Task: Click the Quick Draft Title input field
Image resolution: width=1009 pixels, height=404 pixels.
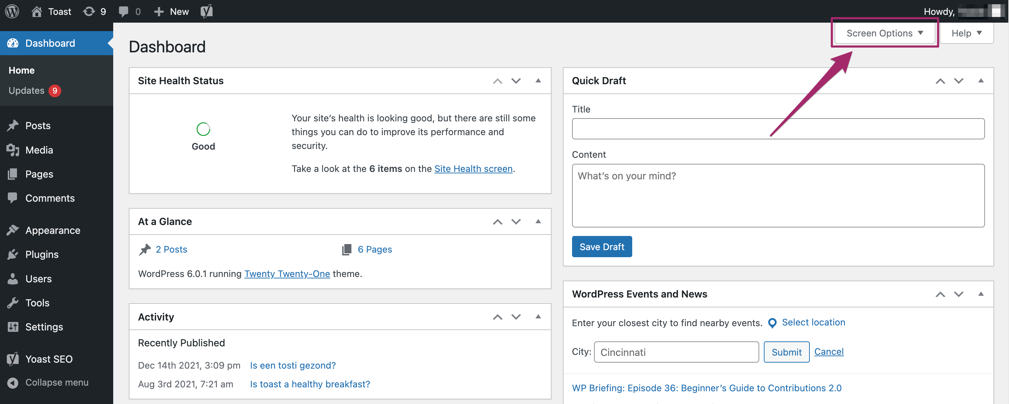Action: (x=778, y=128)
